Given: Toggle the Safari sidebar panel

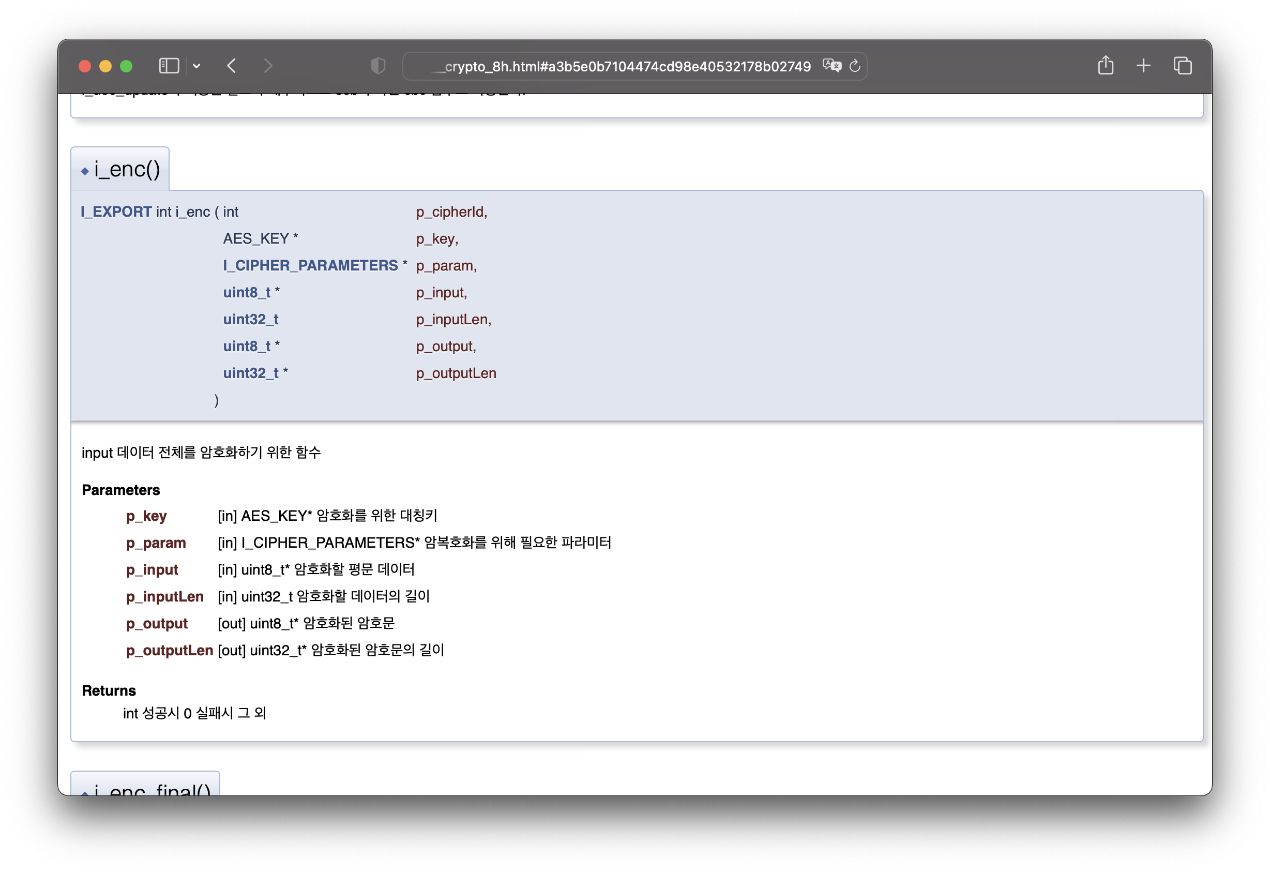Looking at the screenshot, I should 169,66.
